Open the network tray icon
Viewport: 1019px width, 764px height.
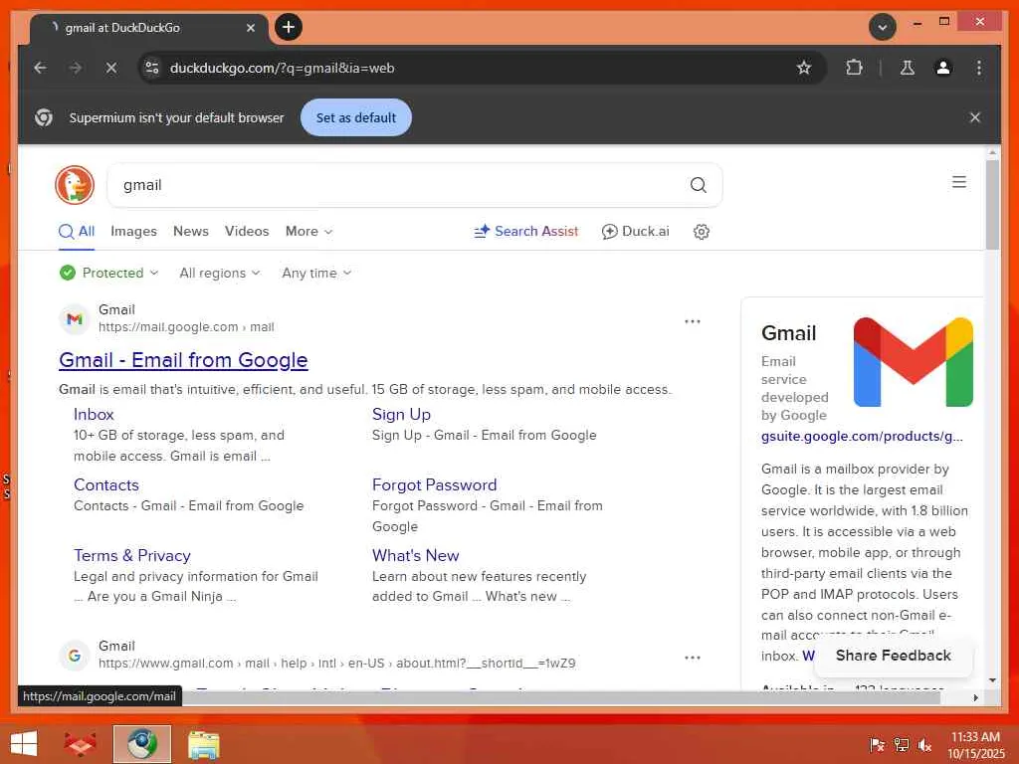pyautogui.click(x=901, y=744)
